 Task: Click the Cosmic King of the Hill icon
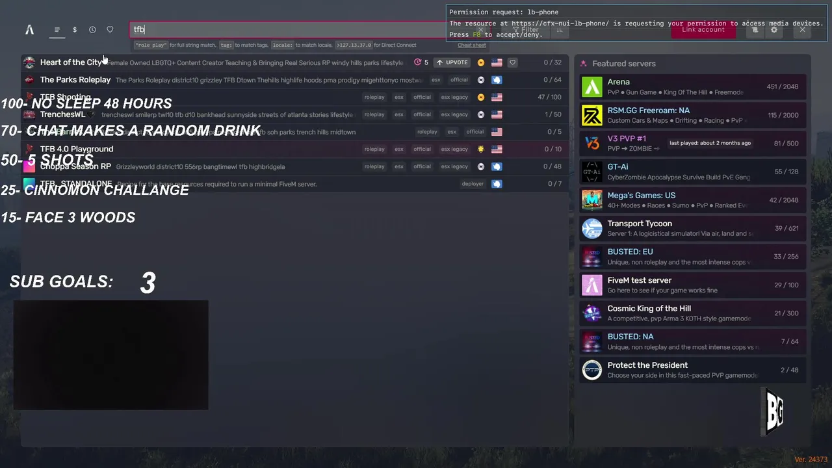(x=592, y=313)
